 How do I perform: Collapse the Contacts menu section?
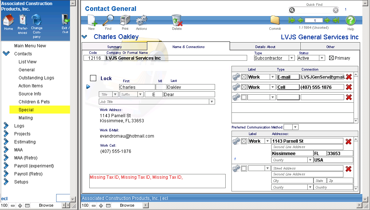[6, 53]
